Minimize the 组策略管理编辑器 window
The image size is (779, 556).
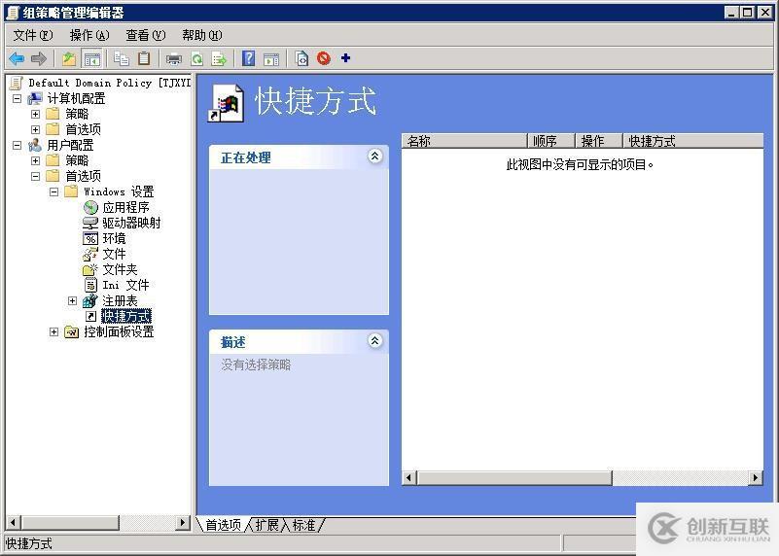[731, 13]
